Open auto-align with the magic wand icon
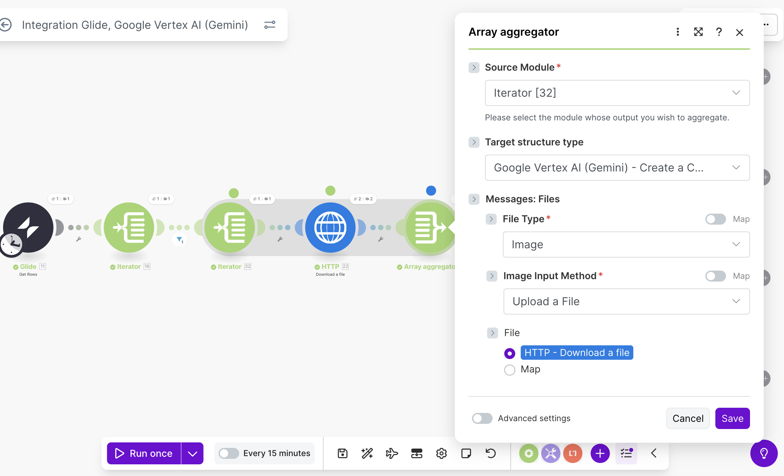The image size is (784, 476). click(x=367, y=453)
